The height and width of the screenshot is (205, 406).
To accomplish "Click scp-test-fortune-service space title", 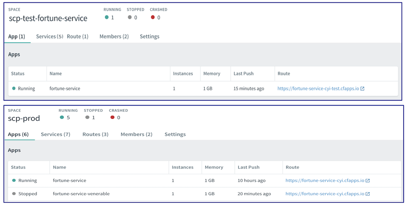I will [x=48, y=18].
